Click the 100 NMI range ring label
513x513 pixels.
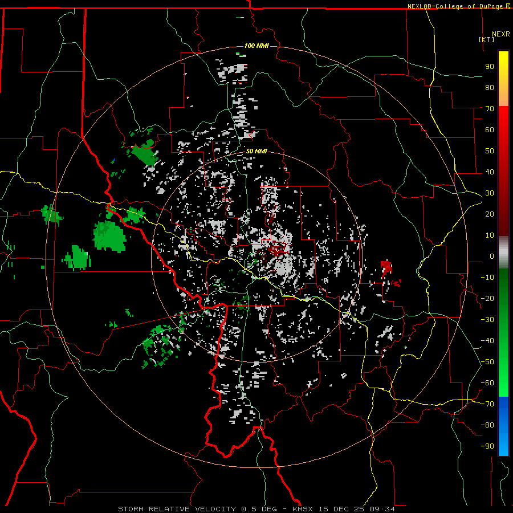click(x=256, y=46)
